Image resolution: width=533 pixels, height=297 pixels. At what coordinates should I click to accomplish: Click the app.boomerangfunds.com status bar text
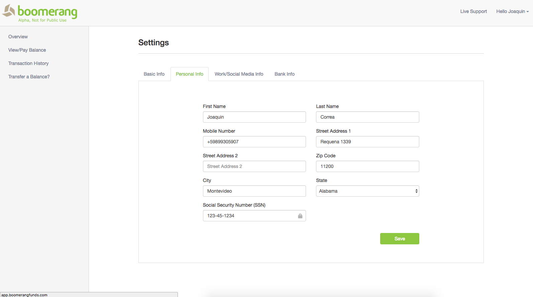[x=24, y=295]
